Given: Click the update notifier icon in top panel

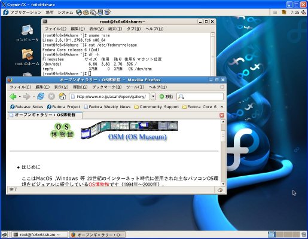Looking at the screenshot, I should 284,13.
